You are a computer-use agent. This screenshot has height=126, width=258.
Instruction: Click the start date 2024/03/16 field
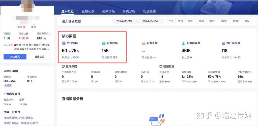(x=124, y=21)
